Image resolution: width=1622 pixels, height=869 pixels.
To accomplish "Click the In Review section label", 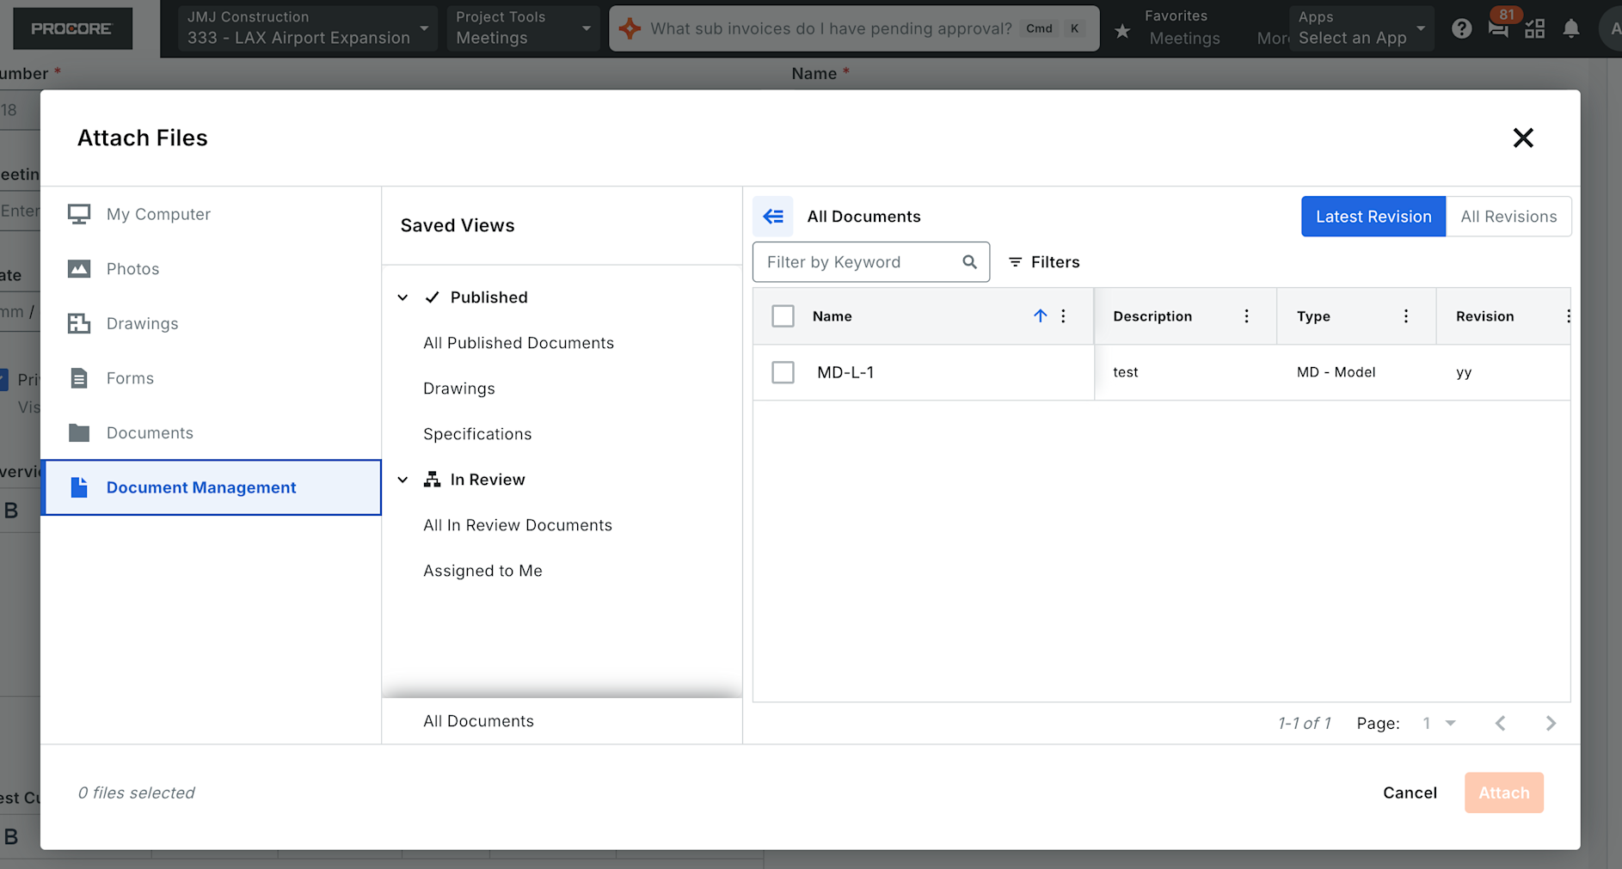I will tap(487, 480).
